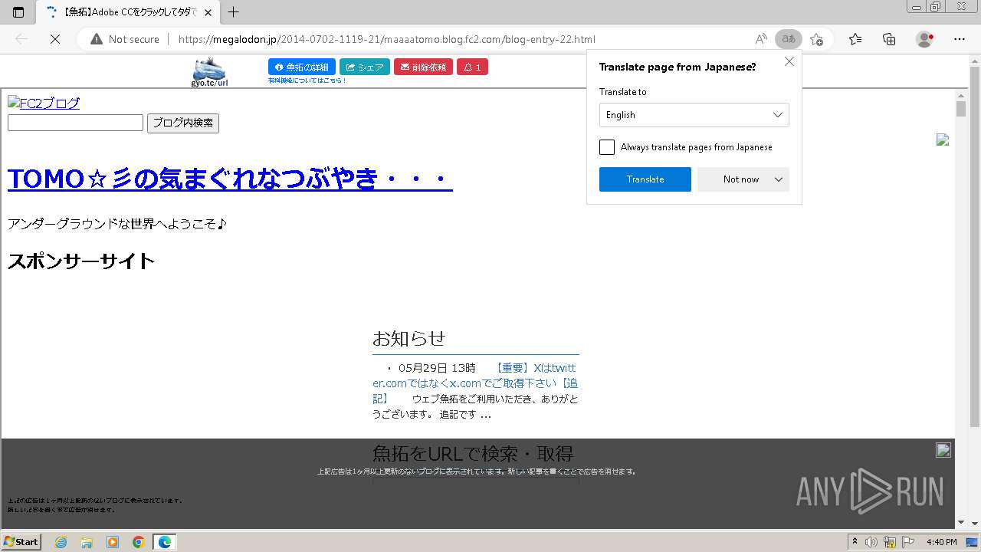Screen dimensions: 981x552
Task: Click the シェア share button
Action: (365, 67)
